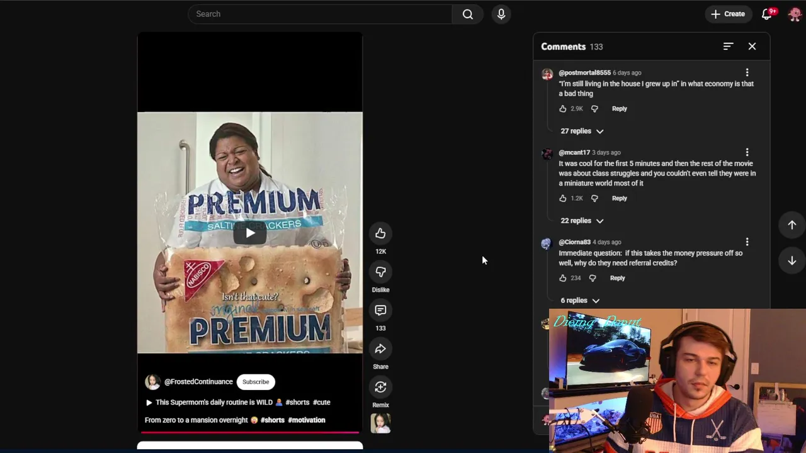
Task: Click @mcant17's profile picture
Action: (547, 154)
